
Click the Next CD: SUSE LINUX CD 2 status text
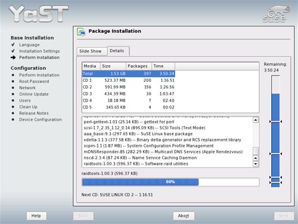point(117,195)
